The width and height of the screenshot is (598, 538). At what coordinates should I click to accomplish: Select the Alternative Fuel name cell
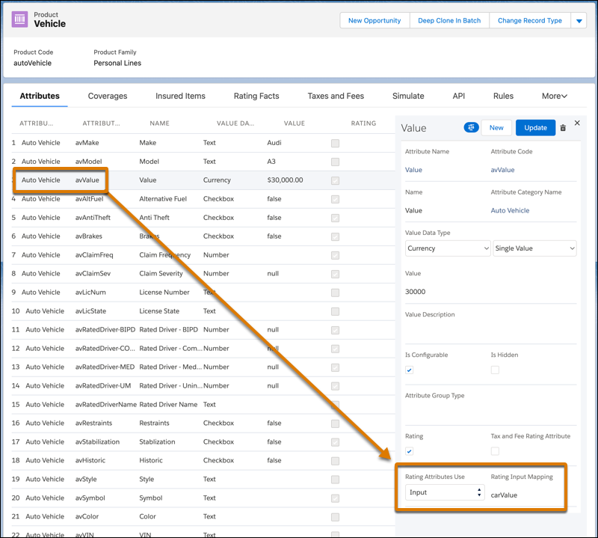click(163, 199)
